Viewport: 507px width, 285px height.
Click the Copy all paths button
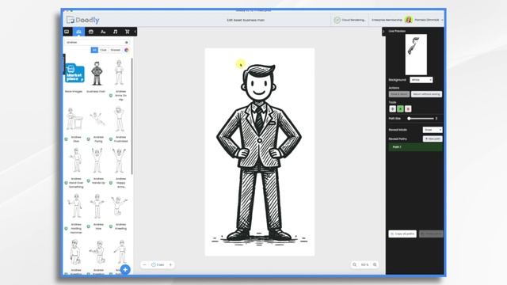(x=402, y=234)
